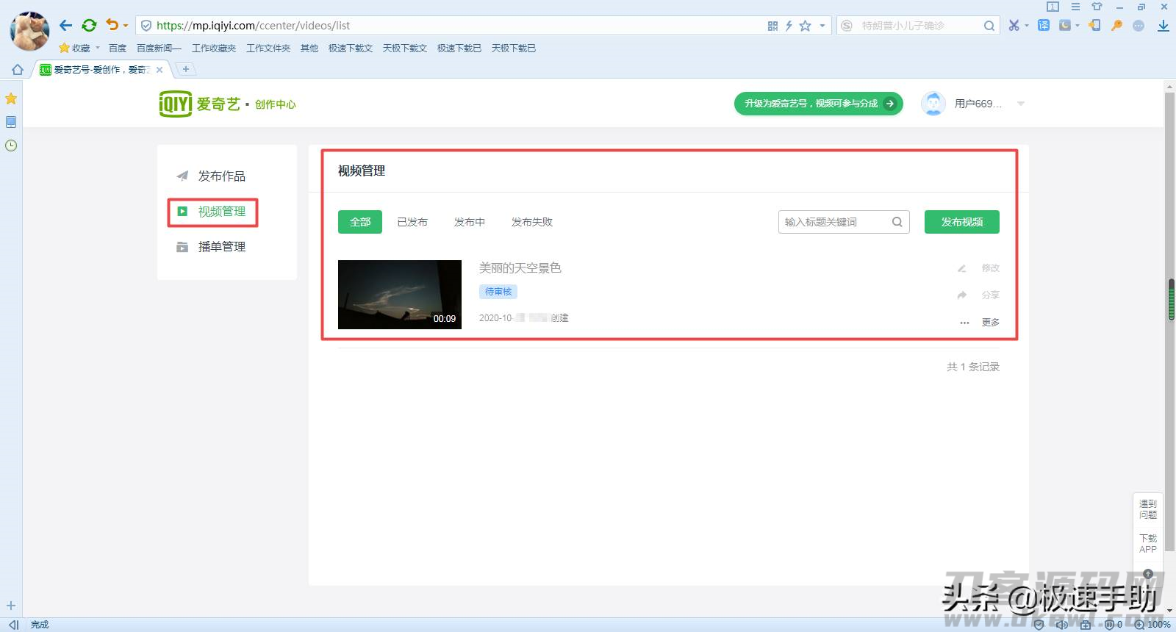
Task: Go back with the browser back arrow
Action: (x=66, y=26)
